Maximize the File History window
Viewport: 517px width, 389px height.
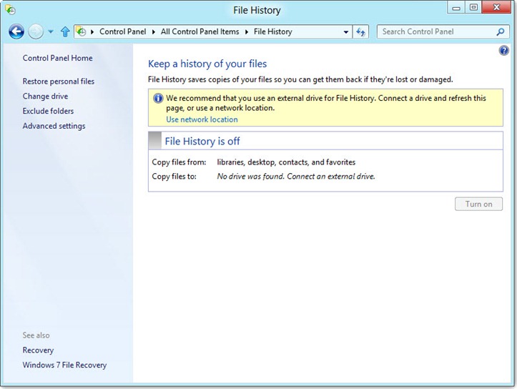click(473, 8)
